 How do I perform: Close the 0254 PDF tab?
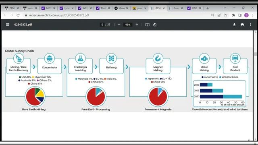click(x=164, y=8)
